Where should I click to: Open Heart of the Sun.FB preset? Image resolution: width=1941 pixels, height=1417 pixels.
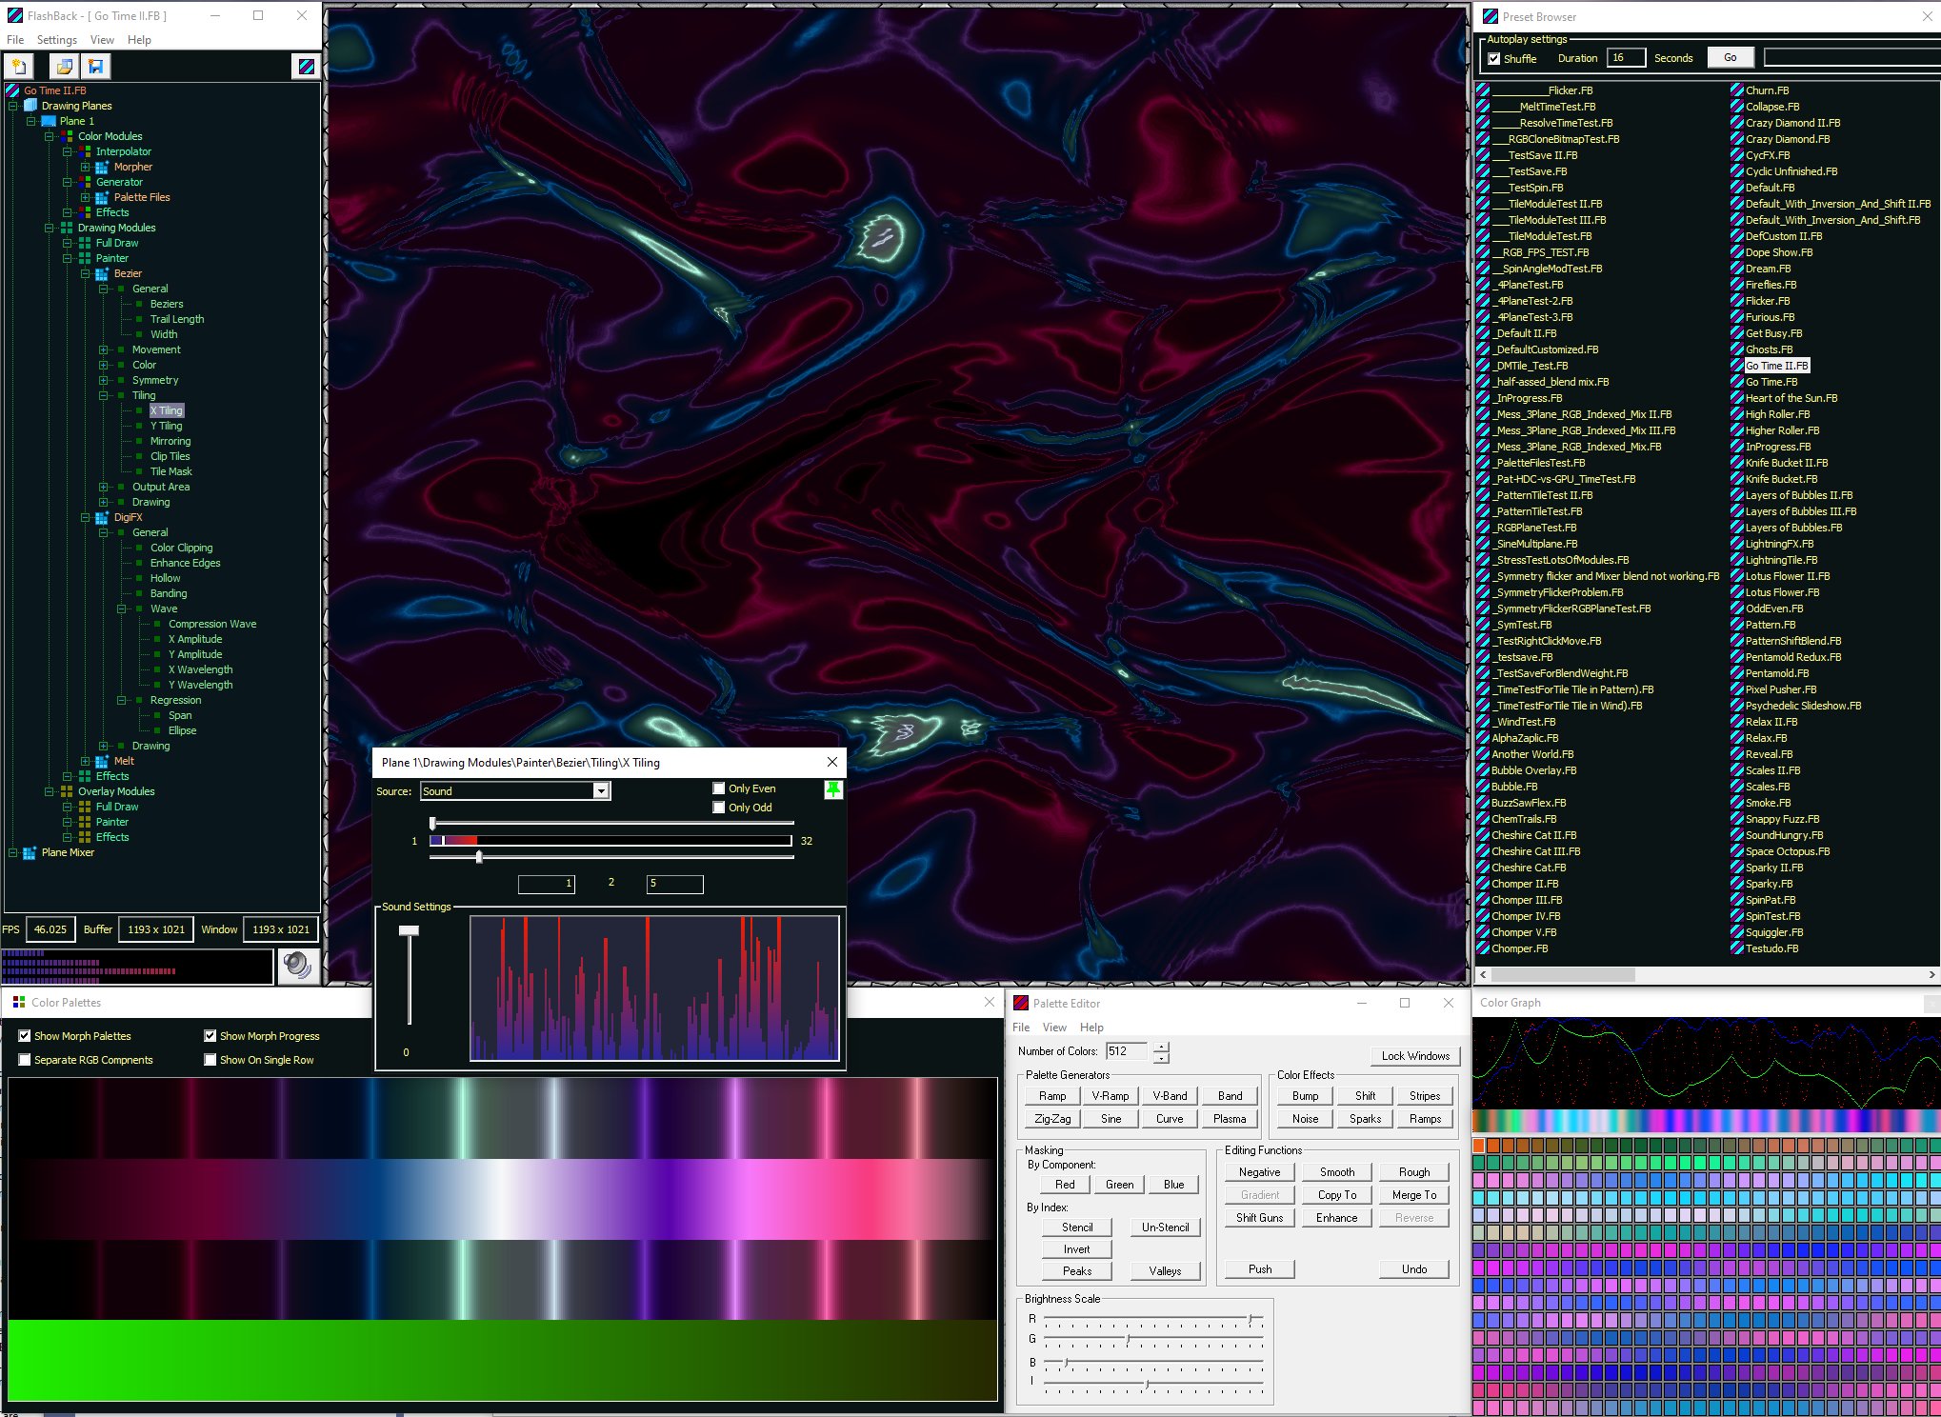pyautogui.click(x=1791, y=398)
